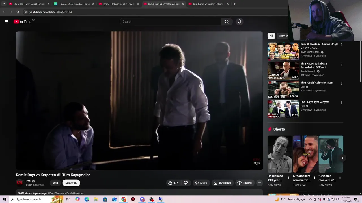Open options for Ezel, Ali'ye Ayar Veriyor
The width and height of the screenshot is (362, 203).
pos(342,103)
